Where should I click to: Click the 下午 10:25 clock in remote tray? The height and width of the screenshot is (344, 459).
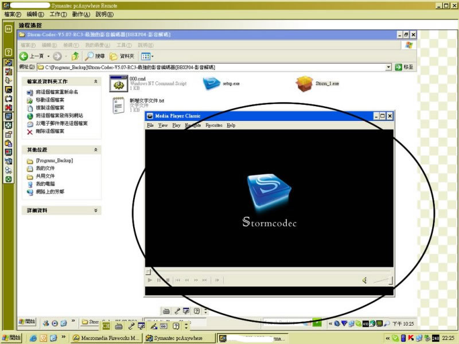[x=403, y=324]
